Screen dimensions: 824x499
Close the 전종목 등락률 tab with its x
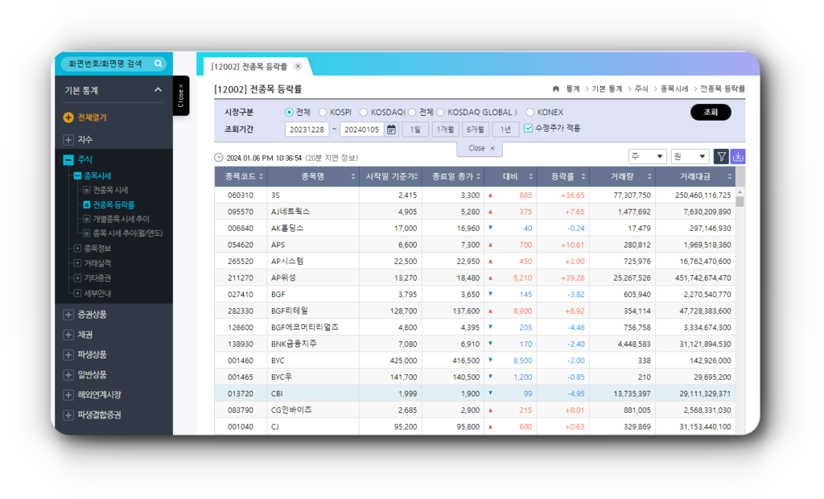click(x=298, y=66)
